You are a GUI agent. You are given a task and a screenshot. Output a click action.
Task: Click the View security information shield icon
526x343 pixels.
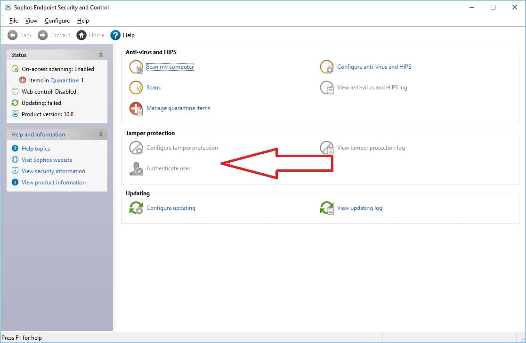pyautogui.click(x=15, y=171)
